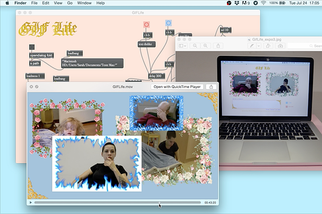The image size is (322, 214).
Task: Select the Macintosh HD path message box
Action: 92,63
